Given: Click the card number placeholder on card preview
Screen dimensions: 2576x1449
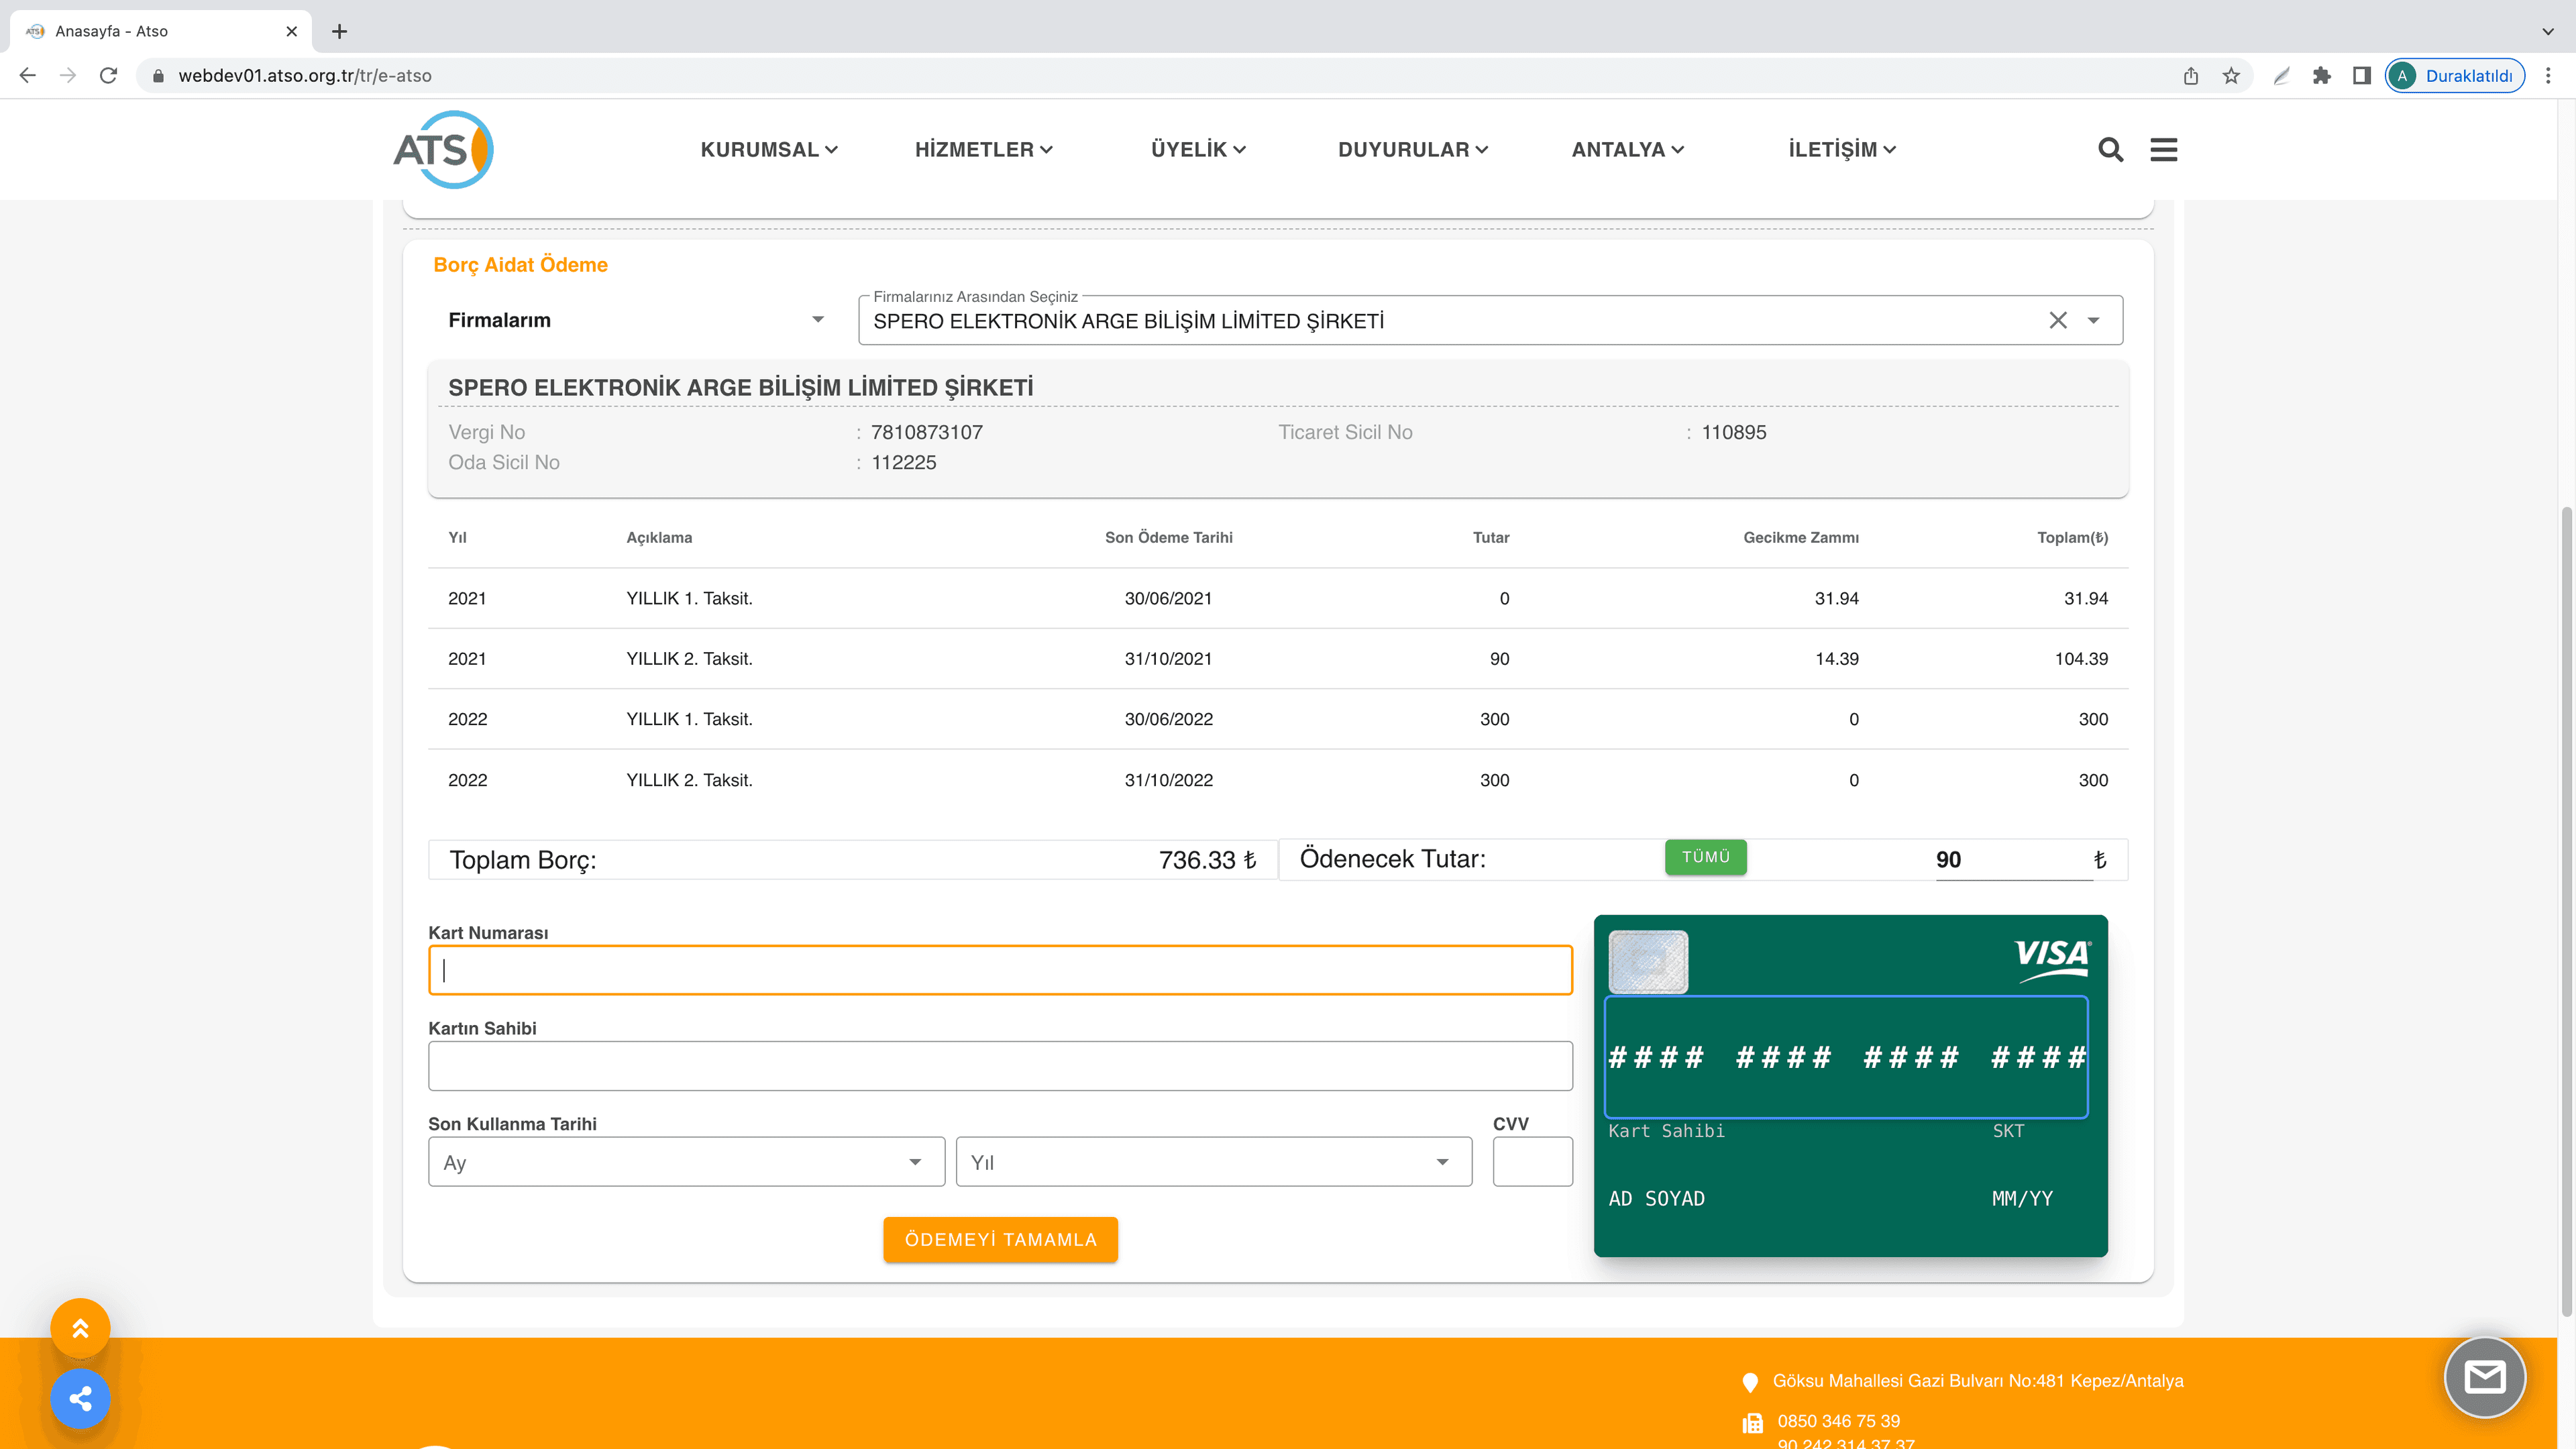Looking at the screenshot, I should pyautogui.click(x=1847, y=1057).
